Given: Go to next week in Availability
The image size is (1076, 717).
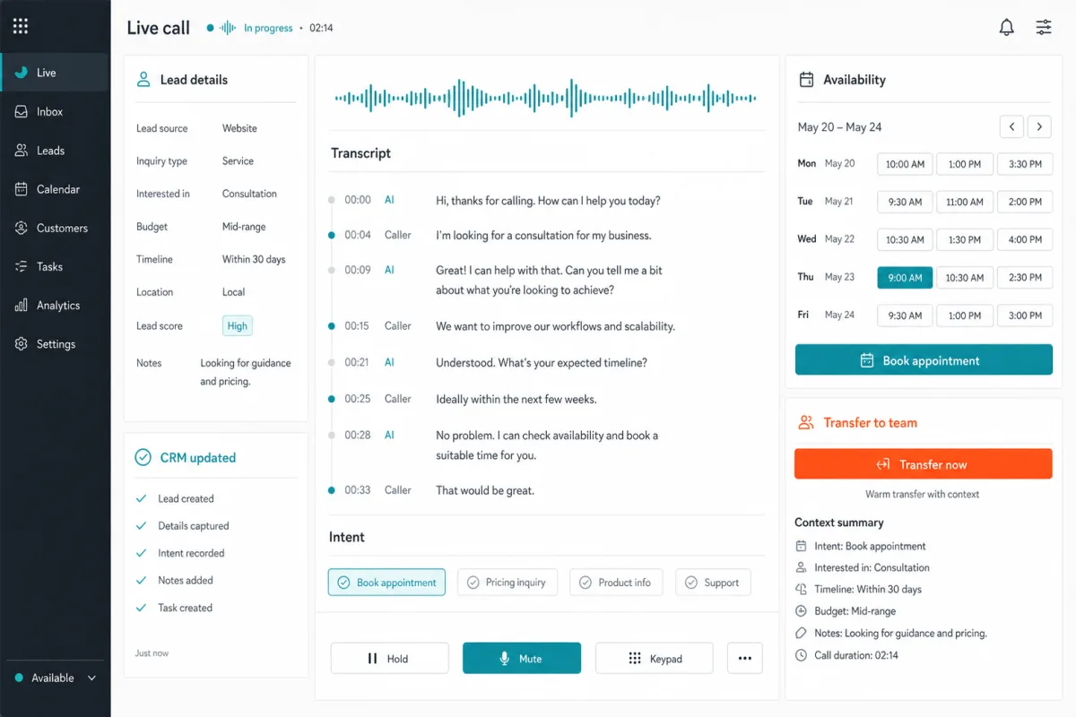Looking at the screenshot, I should [1039, 126].
